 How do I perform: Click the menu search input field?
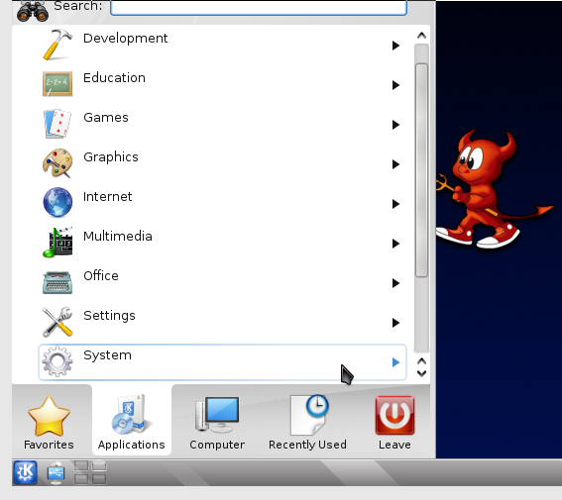coord(259,7)
